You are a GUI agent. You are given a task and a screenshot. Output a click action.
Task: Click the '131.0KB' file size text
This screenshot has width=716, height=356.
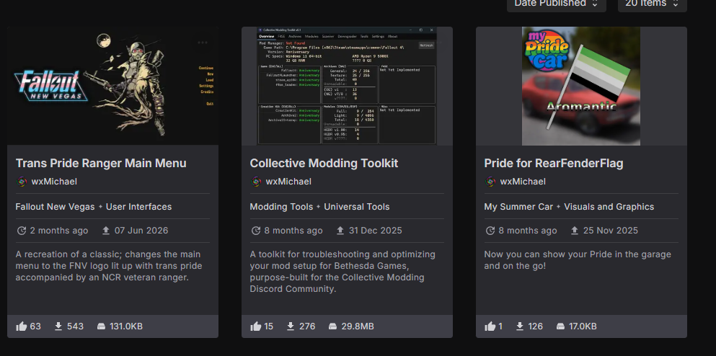pyautogui.click(x=126, y=326)
